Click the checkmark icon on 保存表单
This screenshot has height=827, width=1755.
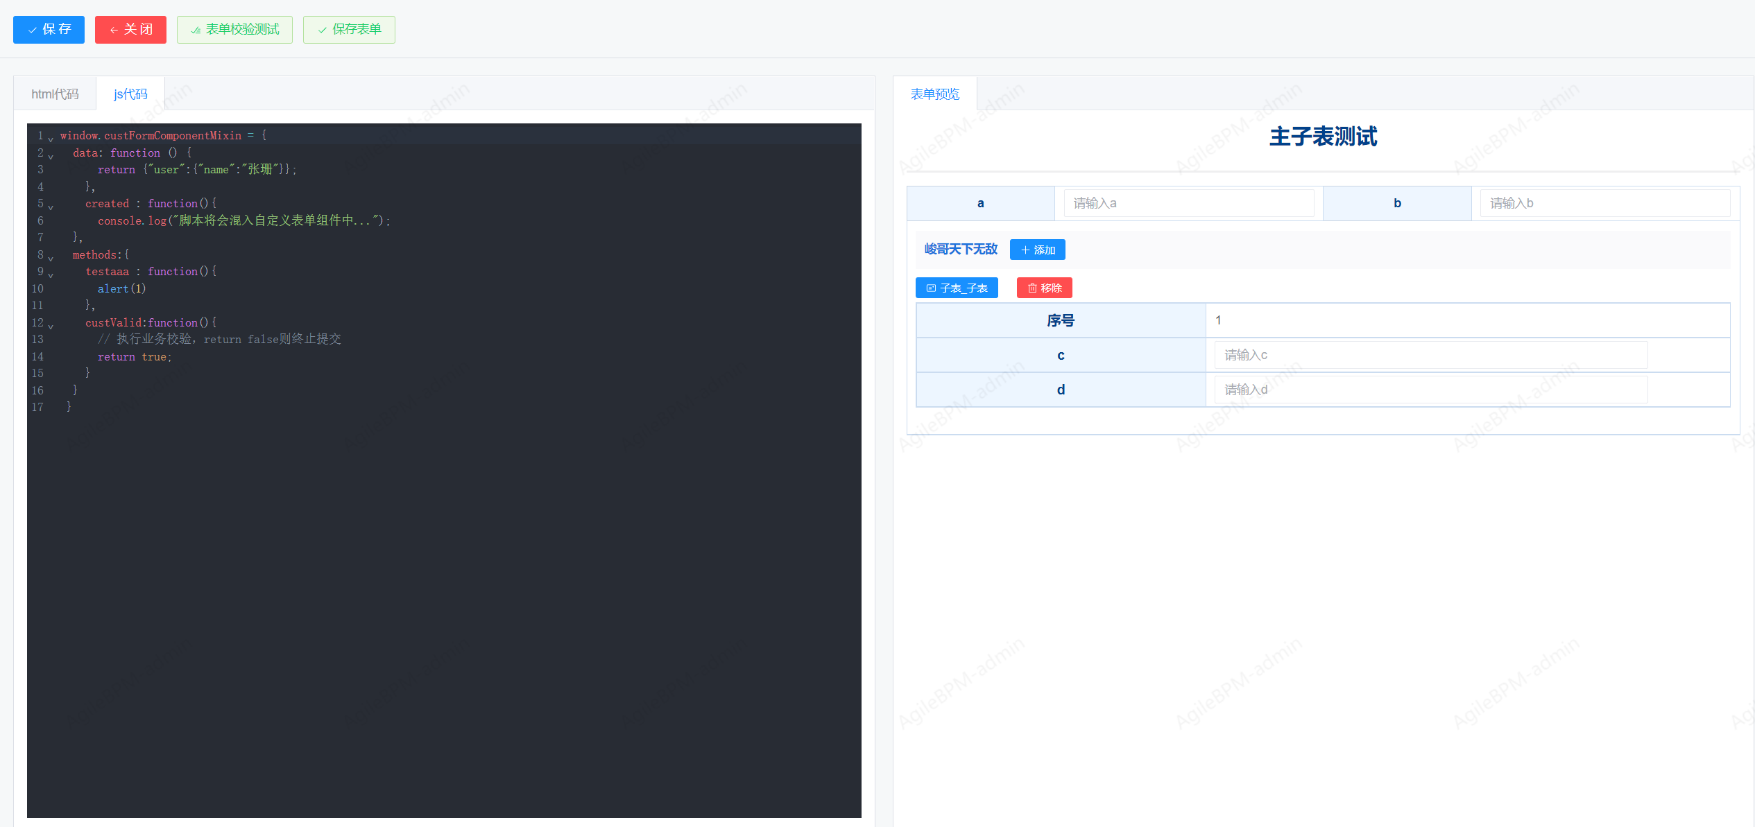tap(322, 30)
